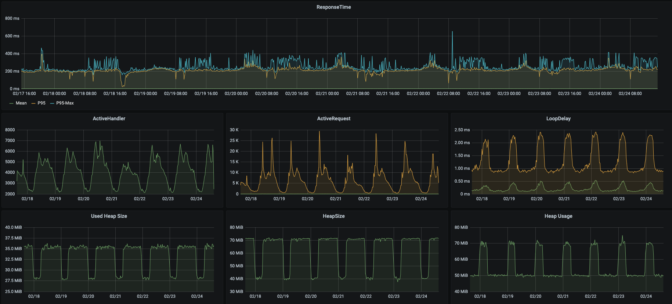The width and height of the screenshot is (672, 304).
Task: Click the 80 MiB label on HeapSize axis
Action: [236, 227]
